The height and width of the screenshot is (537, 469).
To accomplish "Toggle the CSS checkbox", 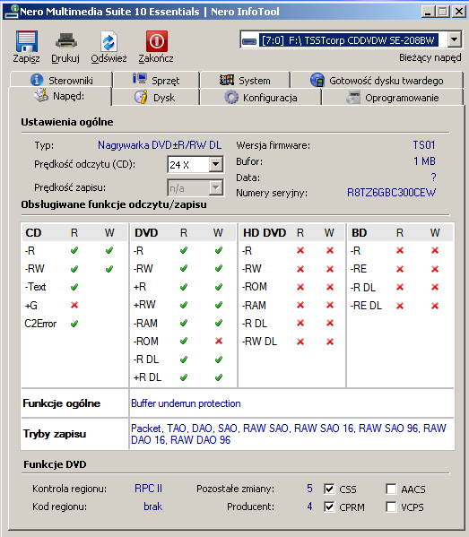I will point(329,489).
